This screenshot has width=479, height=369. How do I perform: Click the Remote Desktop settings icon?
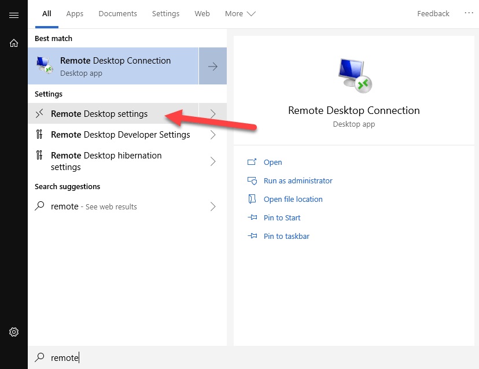click(x=39, y=113)
